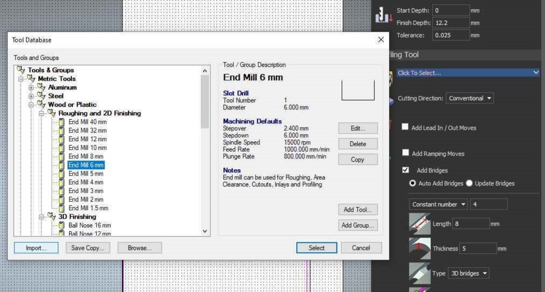Click the End Mill 40 mm tool icon
Image resolution: width=545 pixels, height=292 pixels.
point(62,122)
